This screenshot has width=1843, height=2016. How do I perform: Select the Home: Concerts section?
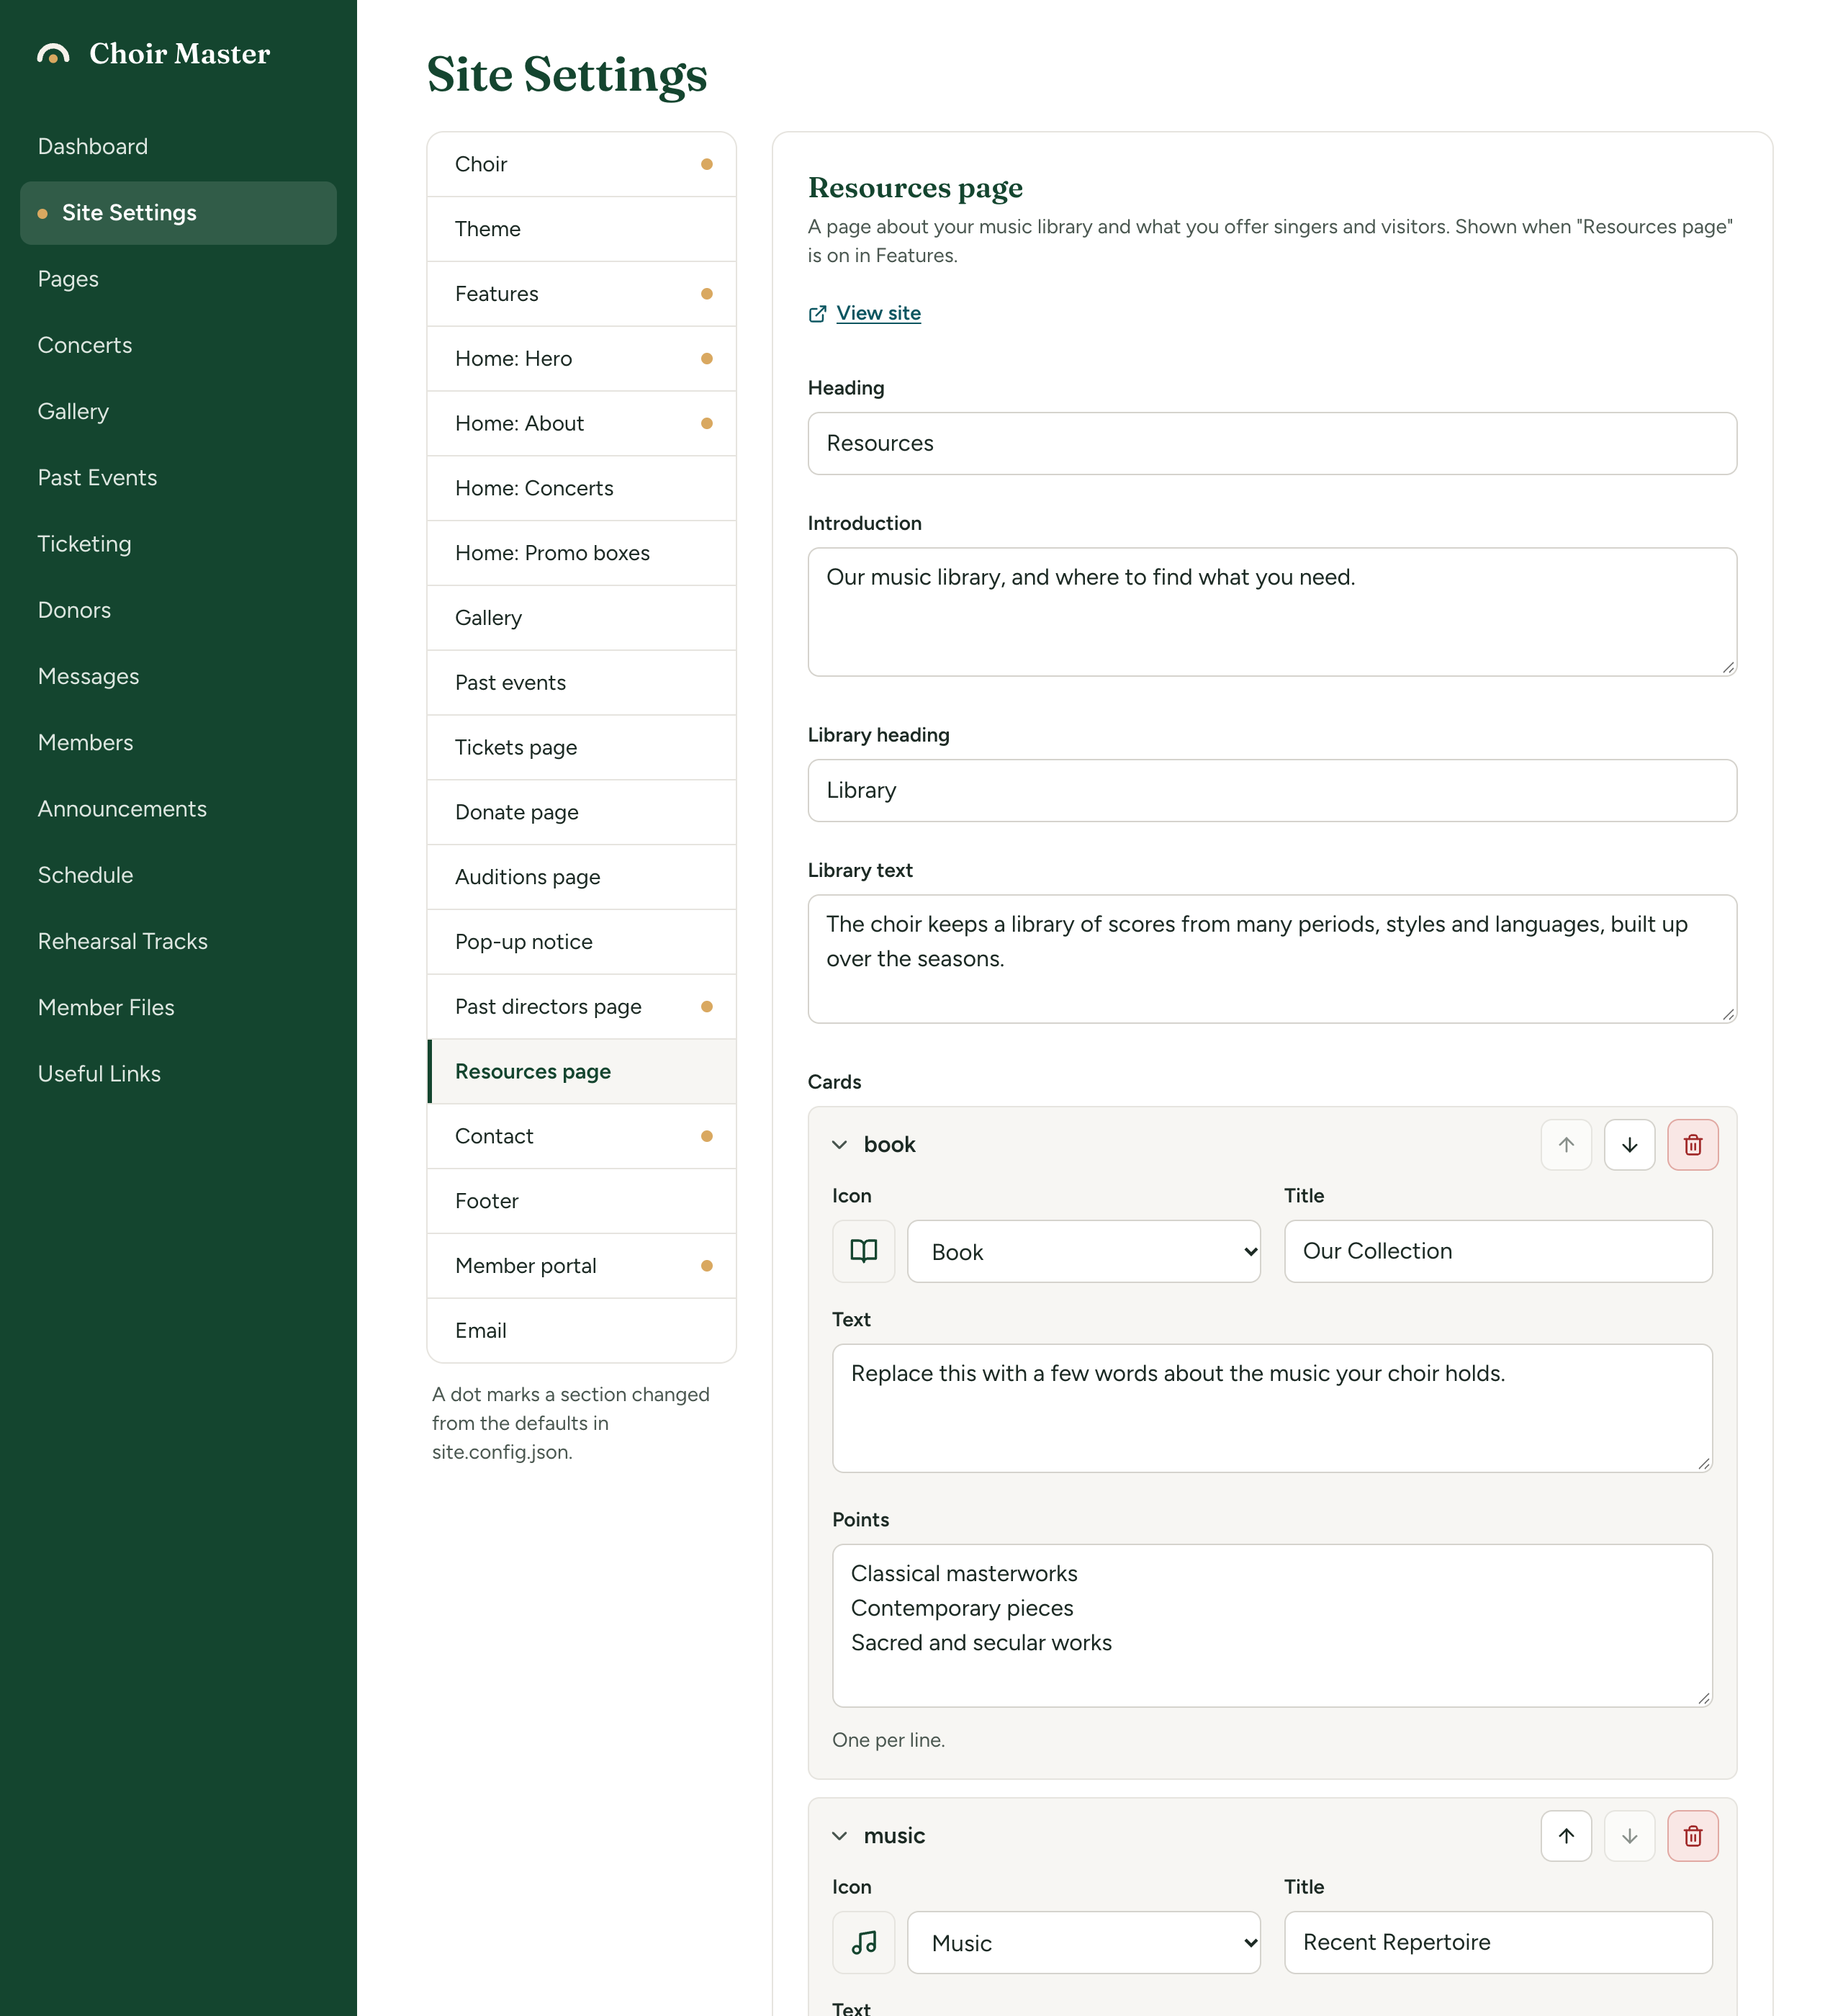[x=581, y=488]
